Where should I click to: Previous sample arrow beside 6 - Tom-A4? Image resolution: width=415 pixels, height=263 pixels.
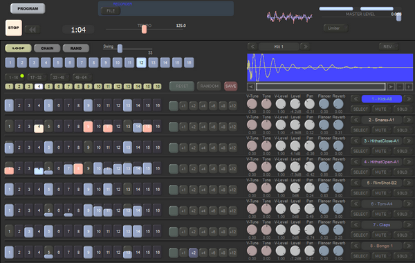(356, 204)
